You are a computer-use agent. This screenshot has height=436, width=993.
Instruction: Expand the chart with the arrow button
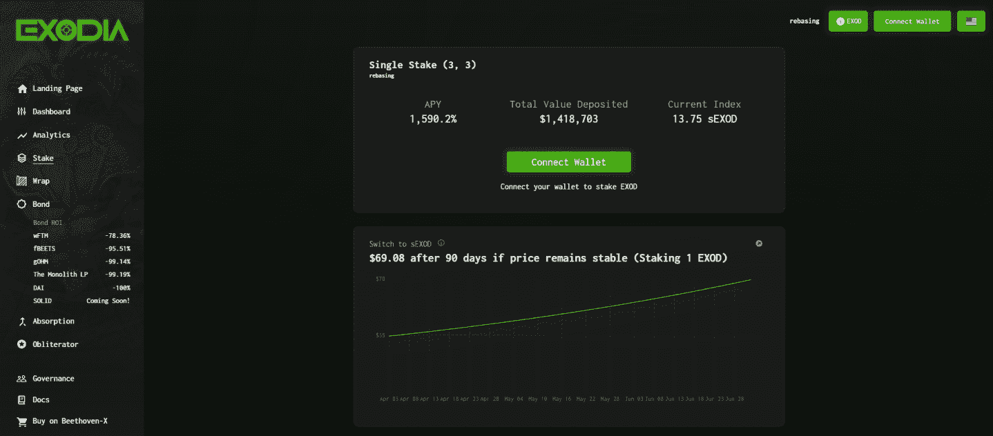pos(759,244)
